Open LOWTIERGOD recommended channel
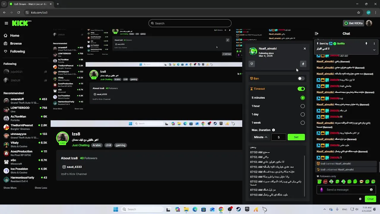The image size is (380, 214). click(x=25, y=109)
